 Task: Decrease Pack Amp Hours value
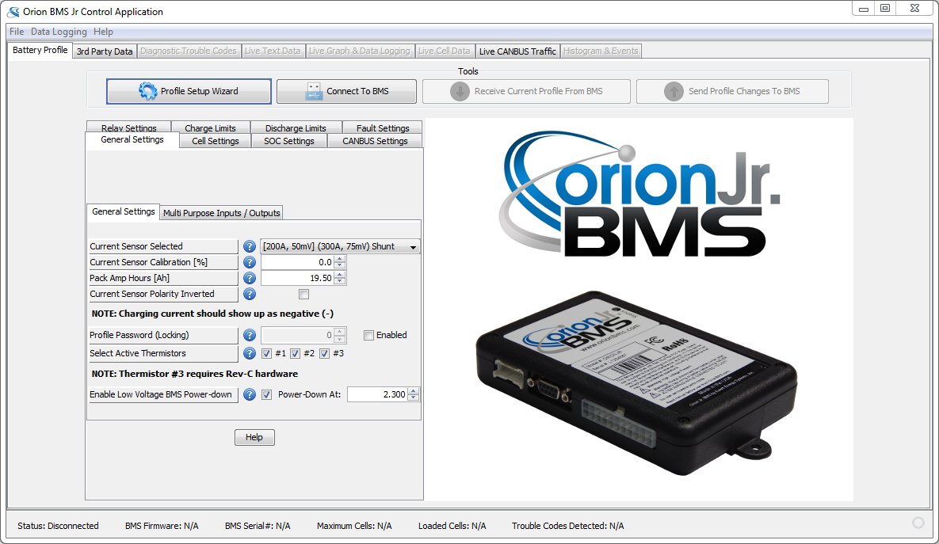(340, 281)
